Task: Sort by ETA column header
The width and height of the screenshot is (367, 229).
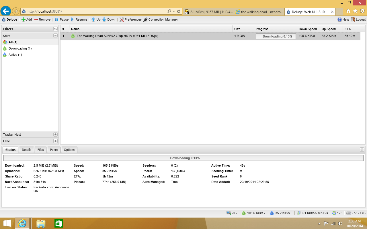Action: (x=351, y=29)
